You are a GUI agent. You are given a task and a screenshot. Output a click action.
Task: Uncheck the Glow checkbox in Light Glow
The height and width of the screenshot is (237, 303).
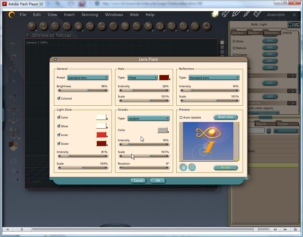pos(59,126)
